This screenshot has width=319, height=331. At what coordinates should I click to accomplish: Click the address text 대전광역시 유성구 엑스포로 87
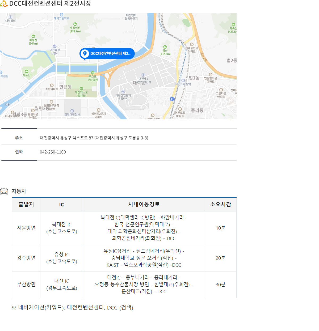tap(67, 138)
